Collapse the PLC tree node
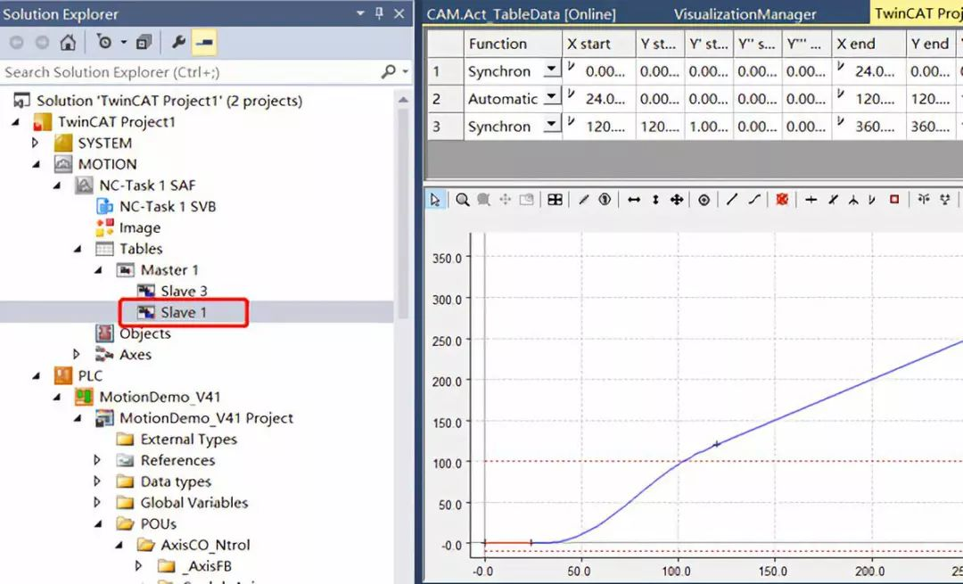 pos(37,376)
